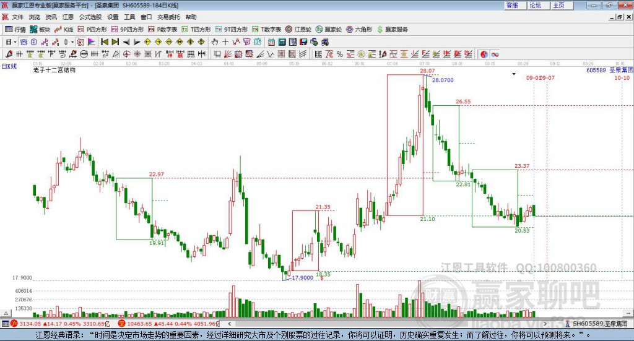Open the 赢家轮 wheel tool
The height and width of the screenshot is (341, 634).
tap(329, 30)
